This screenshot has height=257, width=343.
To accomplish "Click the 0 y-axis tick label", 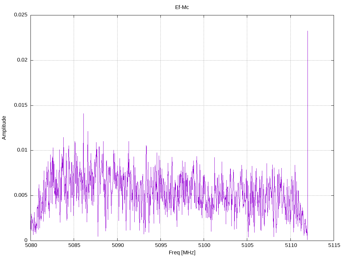I will click(26, 240).
